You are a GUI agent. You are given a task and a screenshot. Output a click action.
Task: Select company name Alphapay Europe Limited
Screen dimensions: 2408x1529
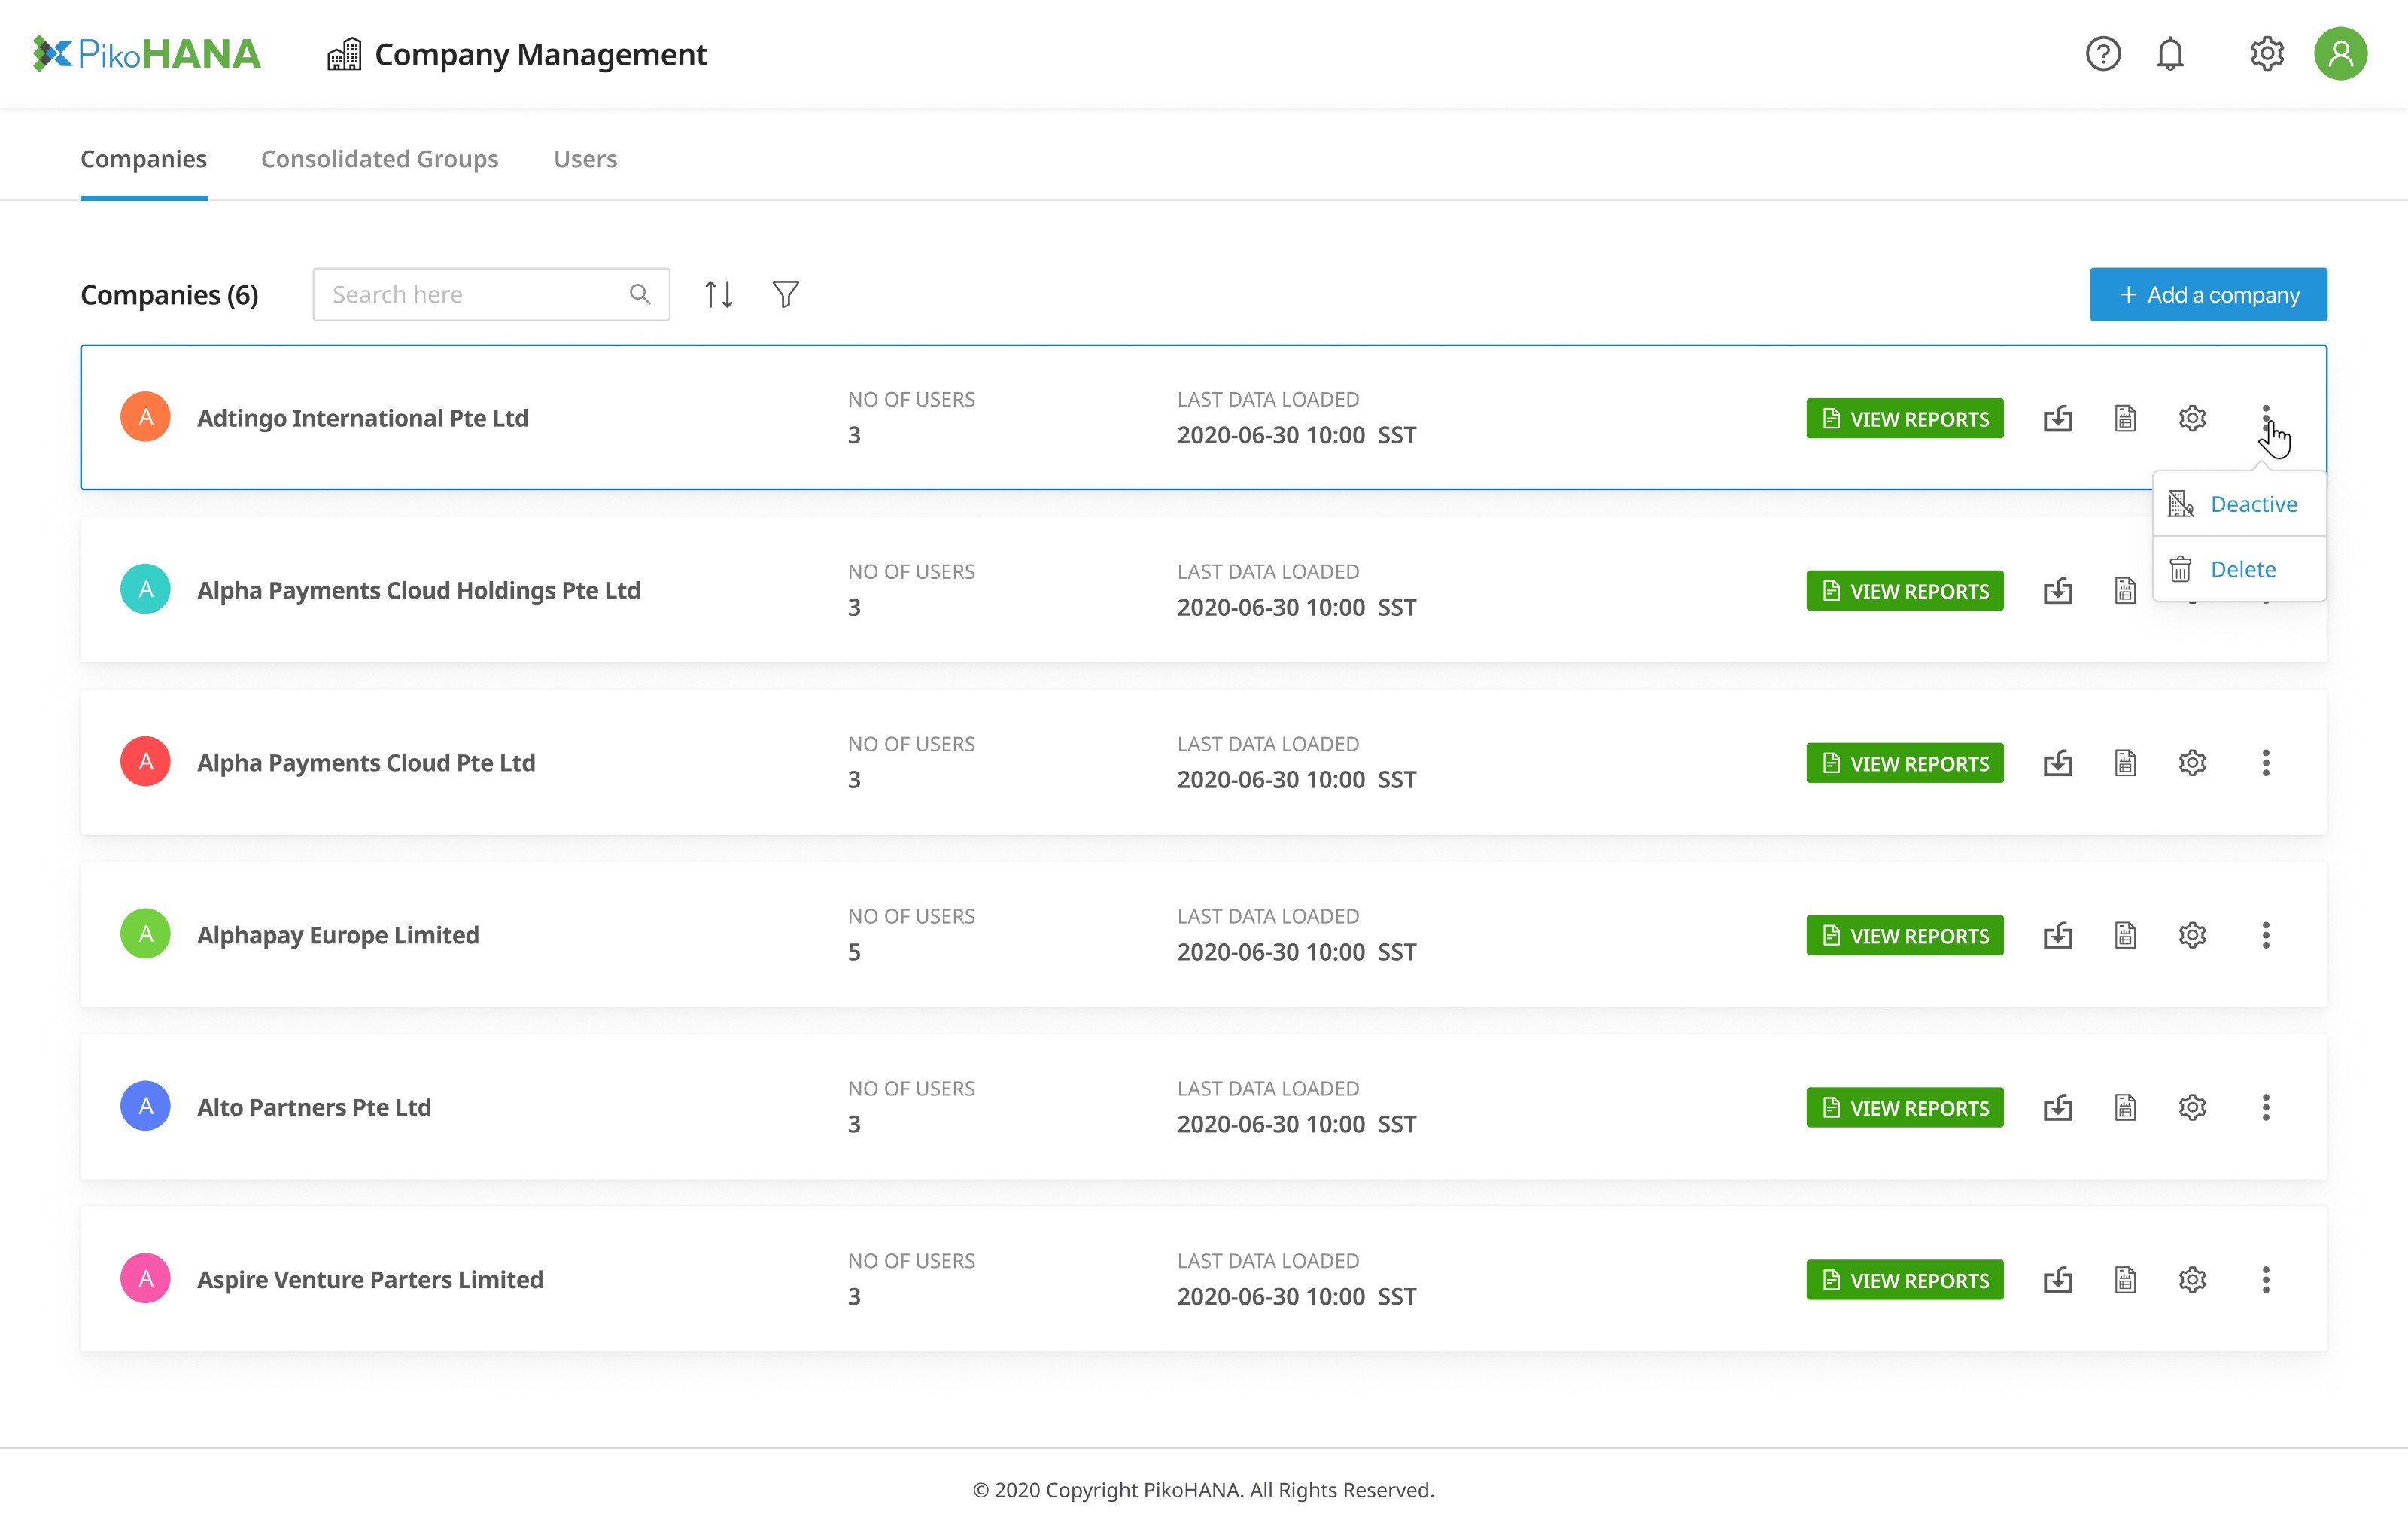point(338,934)
